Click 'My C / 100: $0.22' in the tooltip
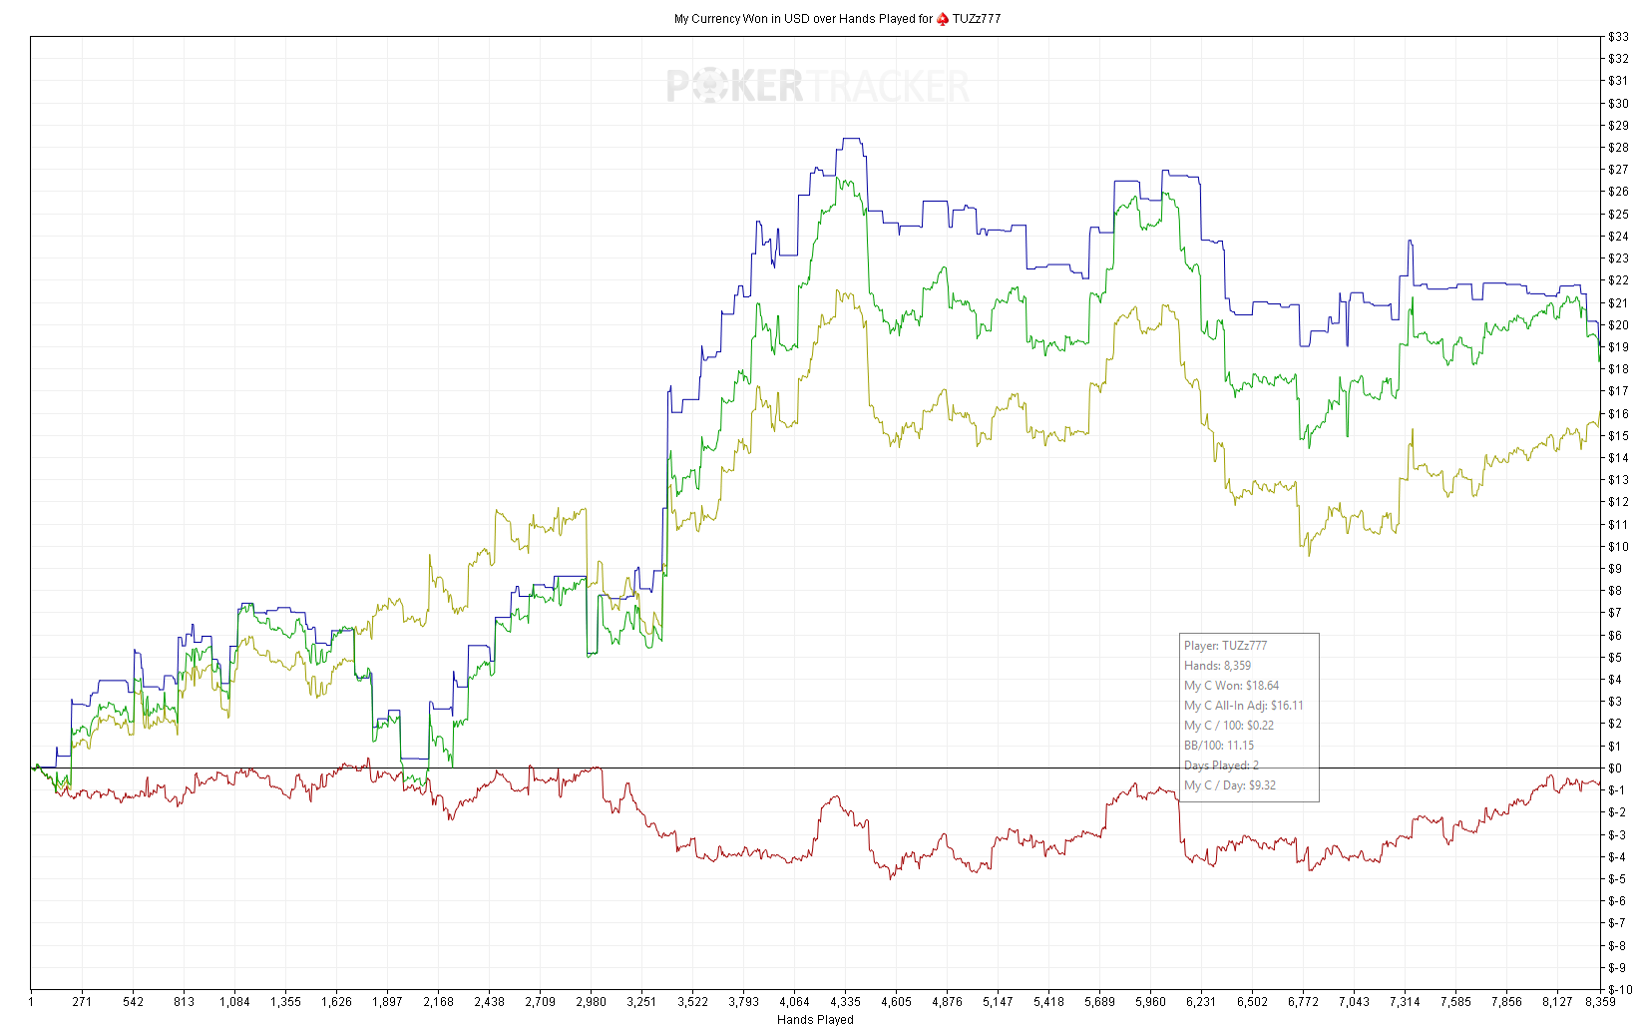 click(1228, 726)
